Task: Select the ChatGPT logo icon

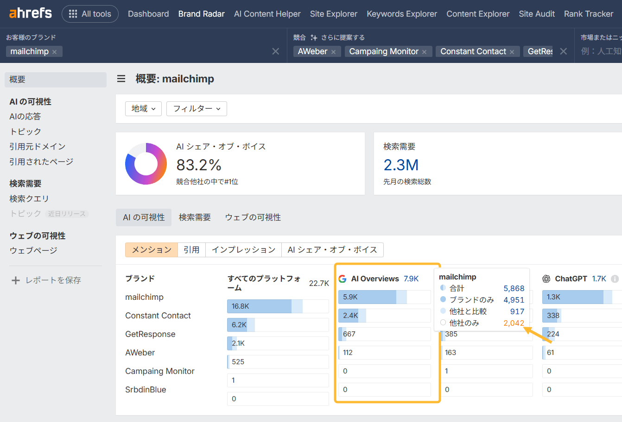Action: pos(548,279)
